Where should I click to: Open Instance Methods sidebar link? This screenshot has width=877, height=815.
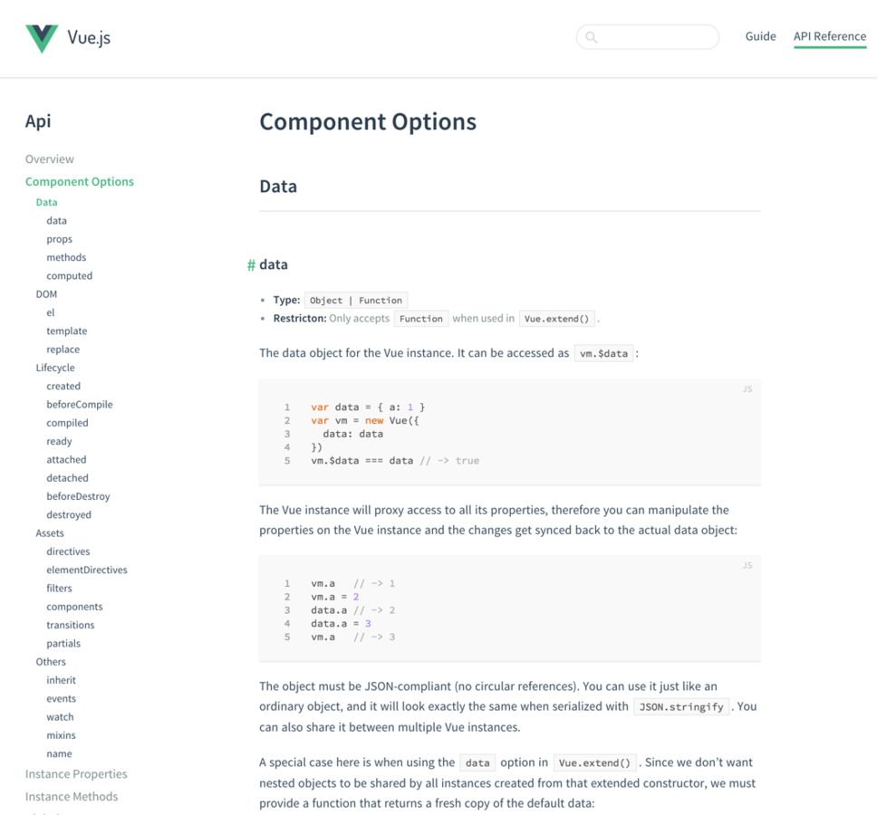coord(72,797)
